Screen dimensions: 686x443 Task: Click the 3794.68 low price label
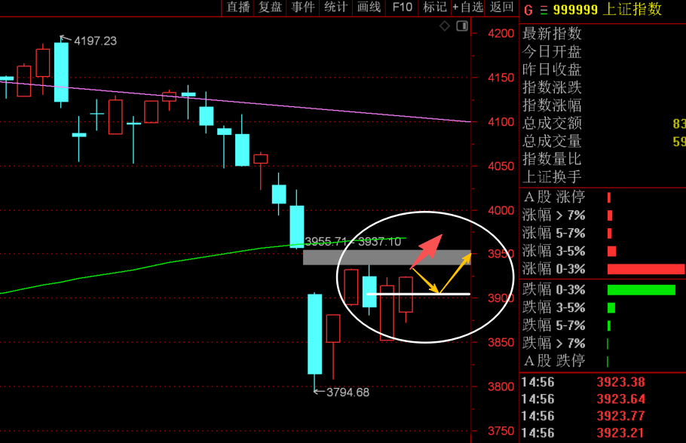click(x=348, y=393)
